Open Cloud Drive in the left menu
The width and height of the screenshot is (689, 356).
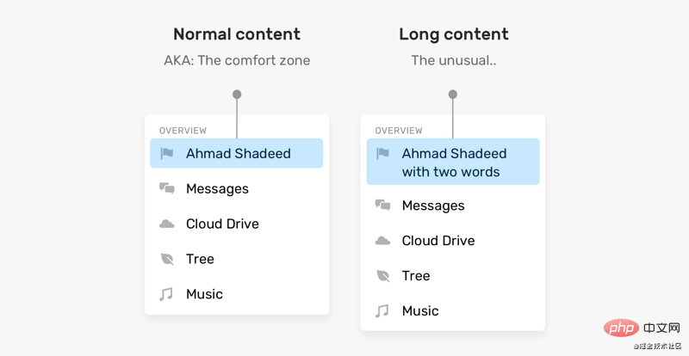[x=222, y=224]
